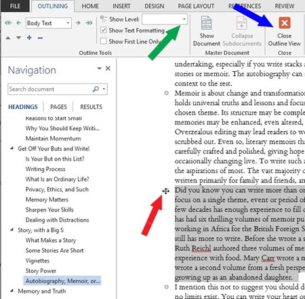
Task: Enable Show First Line Only checkbox
Action: tap(103, 41)
